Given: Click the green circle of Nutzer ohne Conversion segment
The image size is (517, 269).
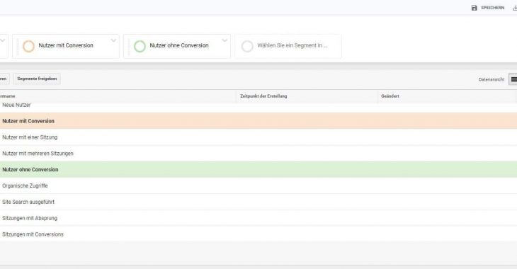Looking at the screenshot, I should coord(140,46).
